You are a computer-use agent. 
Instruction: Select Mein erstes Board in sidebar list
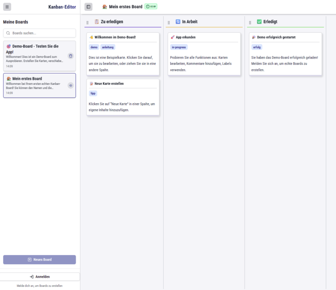coord(39,85)
